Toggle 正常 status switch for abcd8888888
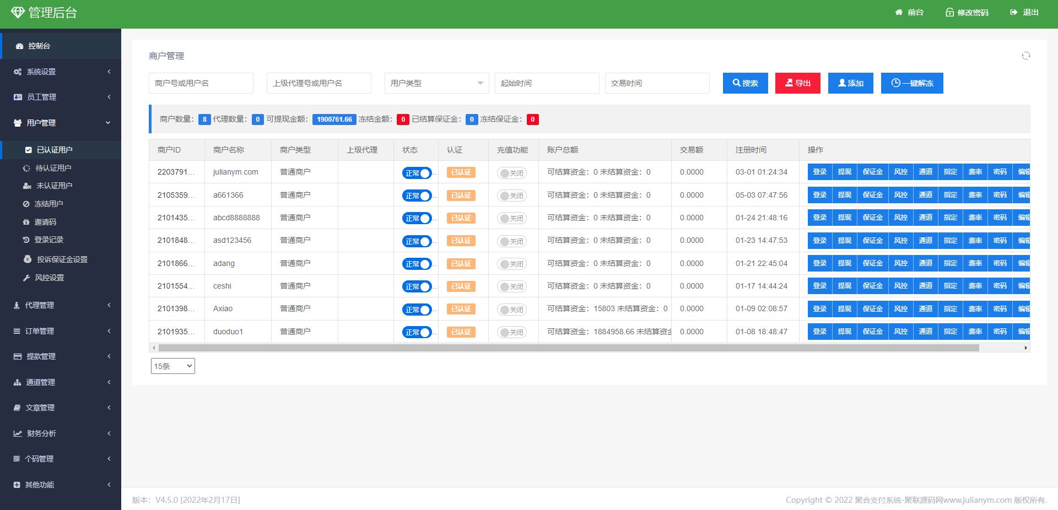This screenshot has width=1058, height=510. (x=417, y=218)
